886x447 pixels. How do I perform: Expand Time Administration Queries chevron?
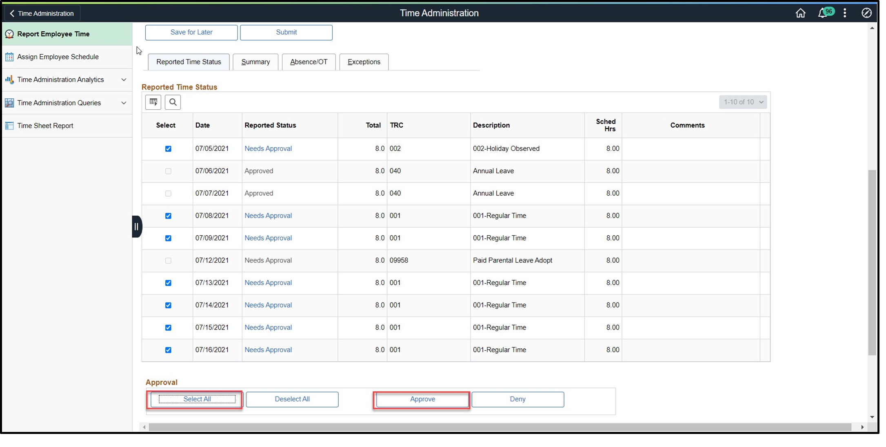coord(124,103)
